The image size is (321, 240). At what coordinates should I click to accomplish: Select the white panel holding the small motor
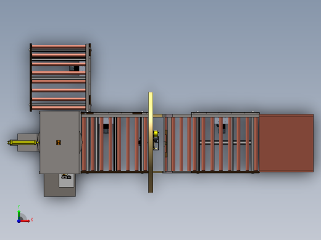[66, 180]
